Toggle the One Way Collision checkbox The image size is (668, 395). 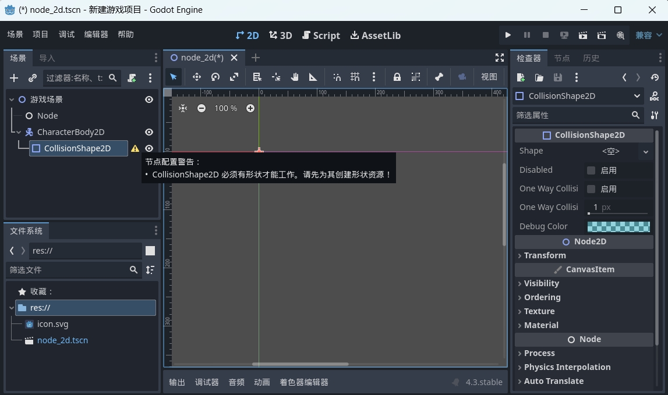[x=591, y=189]
